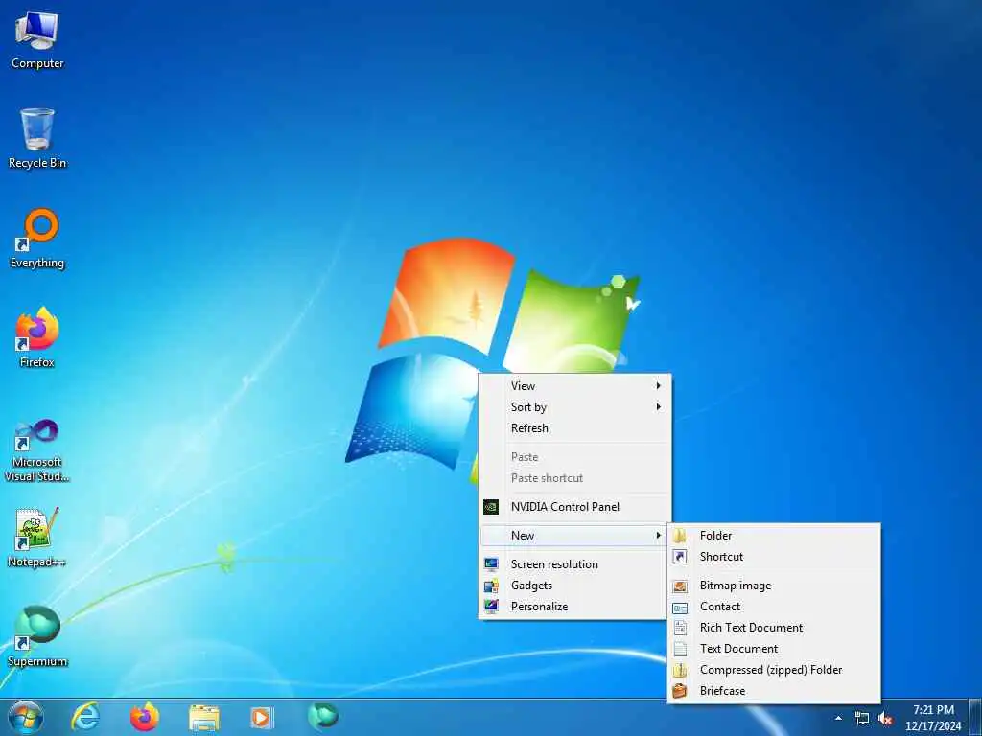Create a new Compressed (zipped) Folder
The image size is (982, 736).
pyautogui.click(x=774, y=670)
